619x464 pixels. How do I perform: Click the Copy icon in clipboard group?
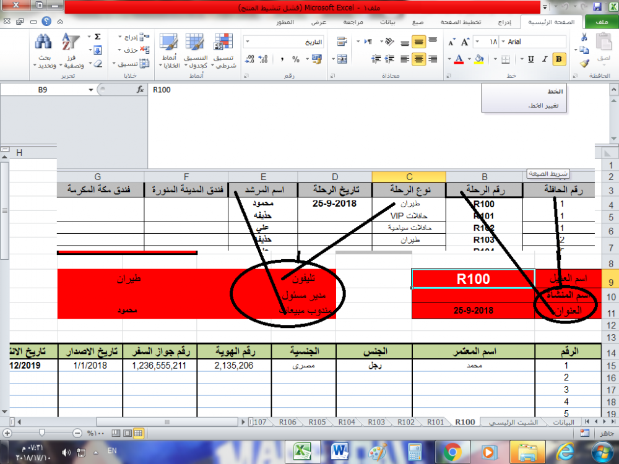coord(584,50)
